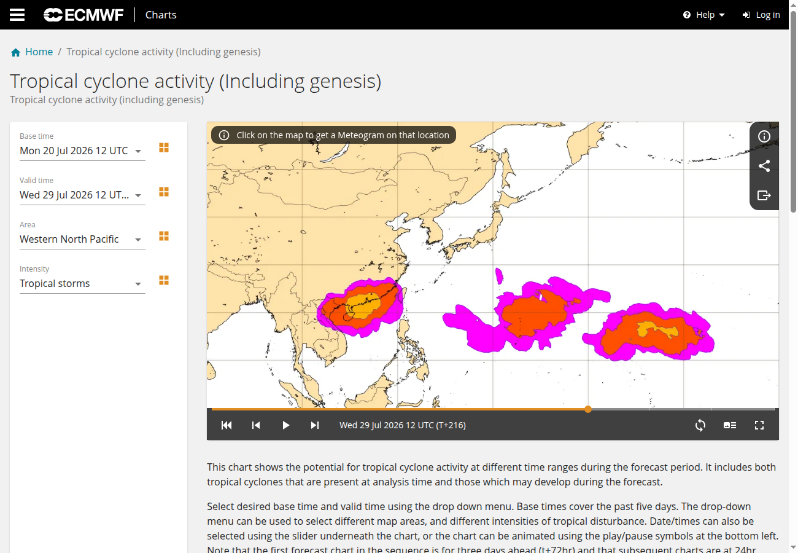Open the hamburger navigation menu
The width and height of the screenshot is (798, 553).
[17, 15]
